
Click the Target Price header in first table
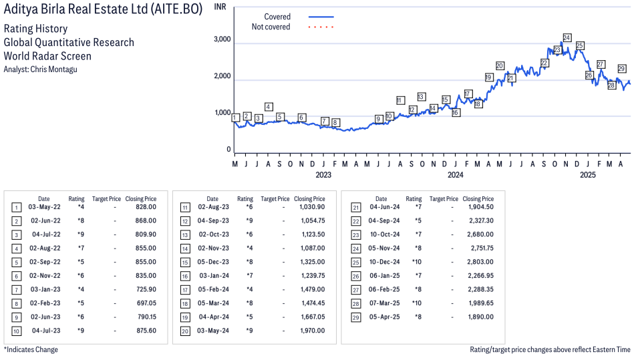point(107,199)
